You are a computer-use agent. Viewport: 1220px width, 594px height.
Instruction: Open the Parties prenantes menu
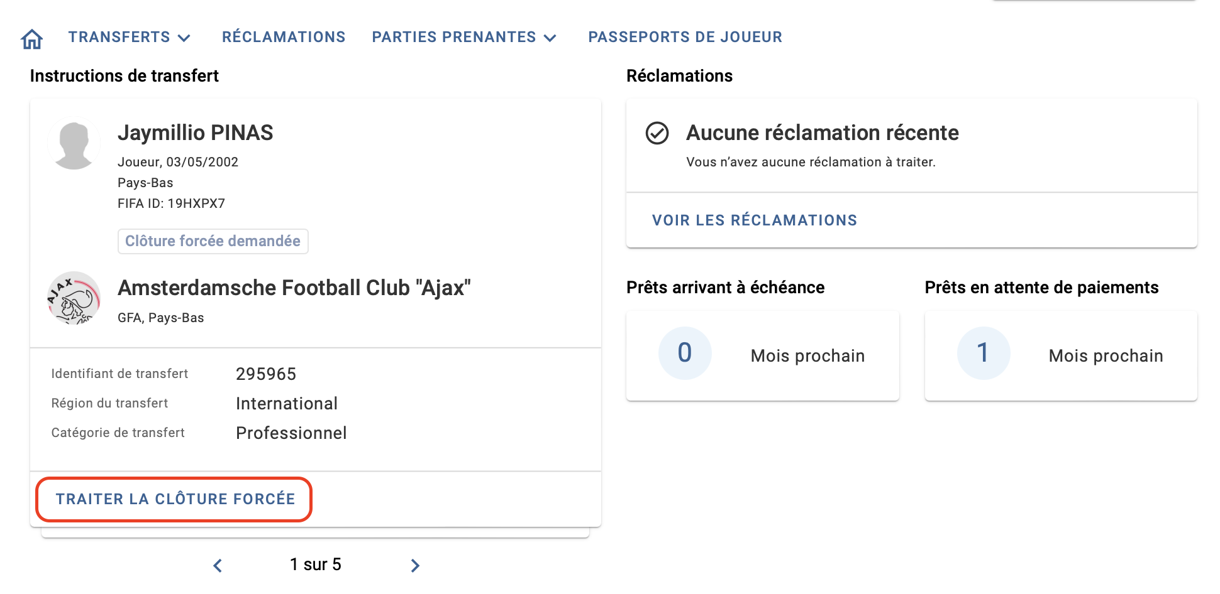tap(465, 37)
